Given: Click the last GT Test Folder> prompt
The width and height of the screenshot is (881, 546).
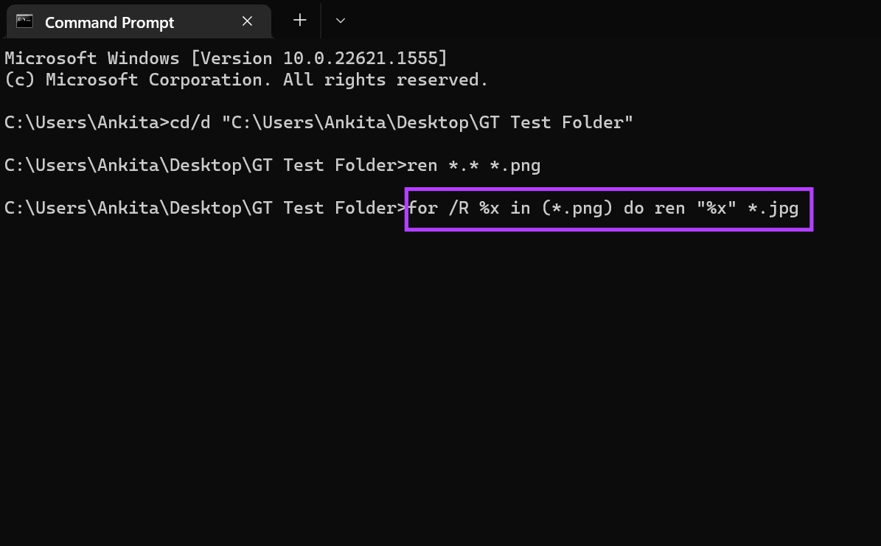Looking at the screenshot, I should pyautogui.click(x=206, y=208).
